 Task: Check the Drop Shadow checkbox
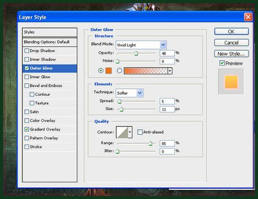(27, 51)
